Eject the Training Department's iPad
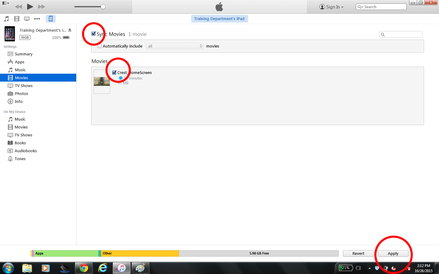This screenshot has width=439, height=274. pyautogui.click(x=70, y=30)
